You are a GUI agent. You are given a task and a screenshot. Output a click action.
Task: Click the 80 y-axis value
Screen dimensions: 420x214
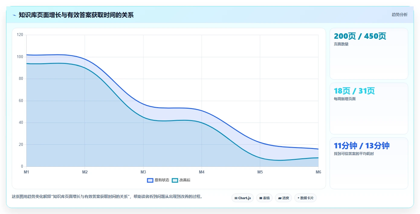tap(21, 79)
